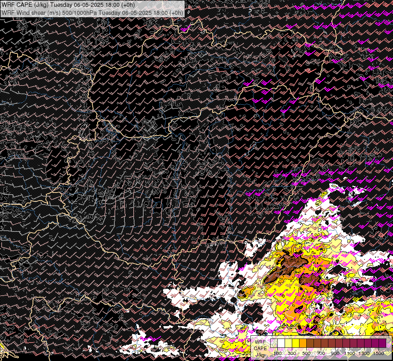Screen dimensions: 393x361
Task: Click the orange swatch in the CAPE legend
Action: coord(303,343)
